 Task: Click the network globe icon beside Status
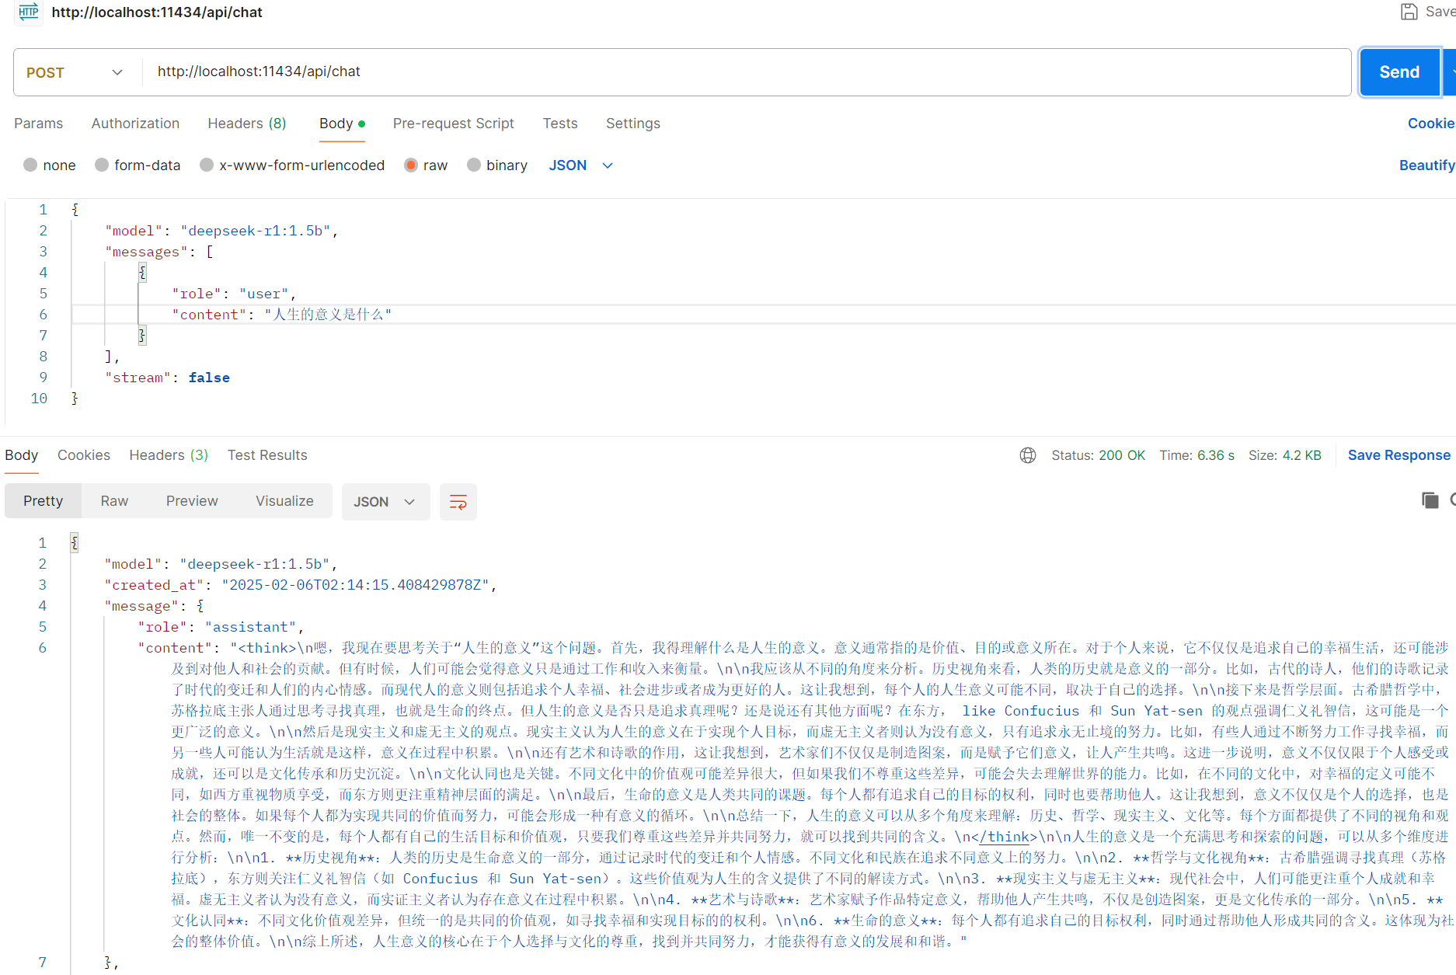click(x=1028, y=455)
